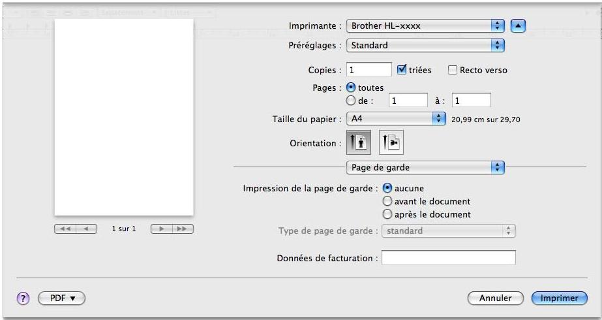Go to next preview page
The height and width of the screenshot is (320, 602).
click(161, 229)
